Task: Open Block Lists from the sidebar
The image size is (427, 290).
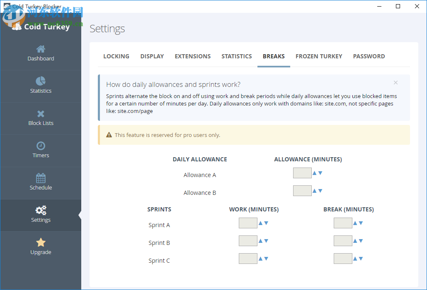Action: (41, 118)
